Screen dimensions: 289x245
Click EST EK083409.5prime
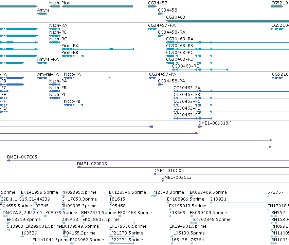(x=208, y=192)
